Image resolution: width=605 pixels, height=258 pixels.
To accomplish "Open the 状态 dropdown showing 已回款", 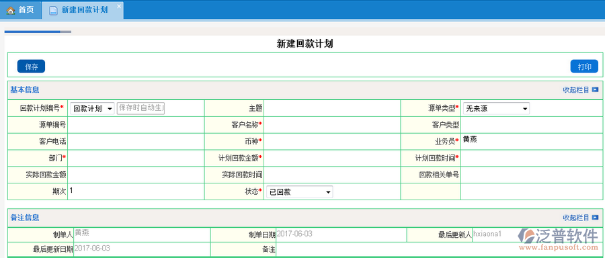I will click(299, 192).
